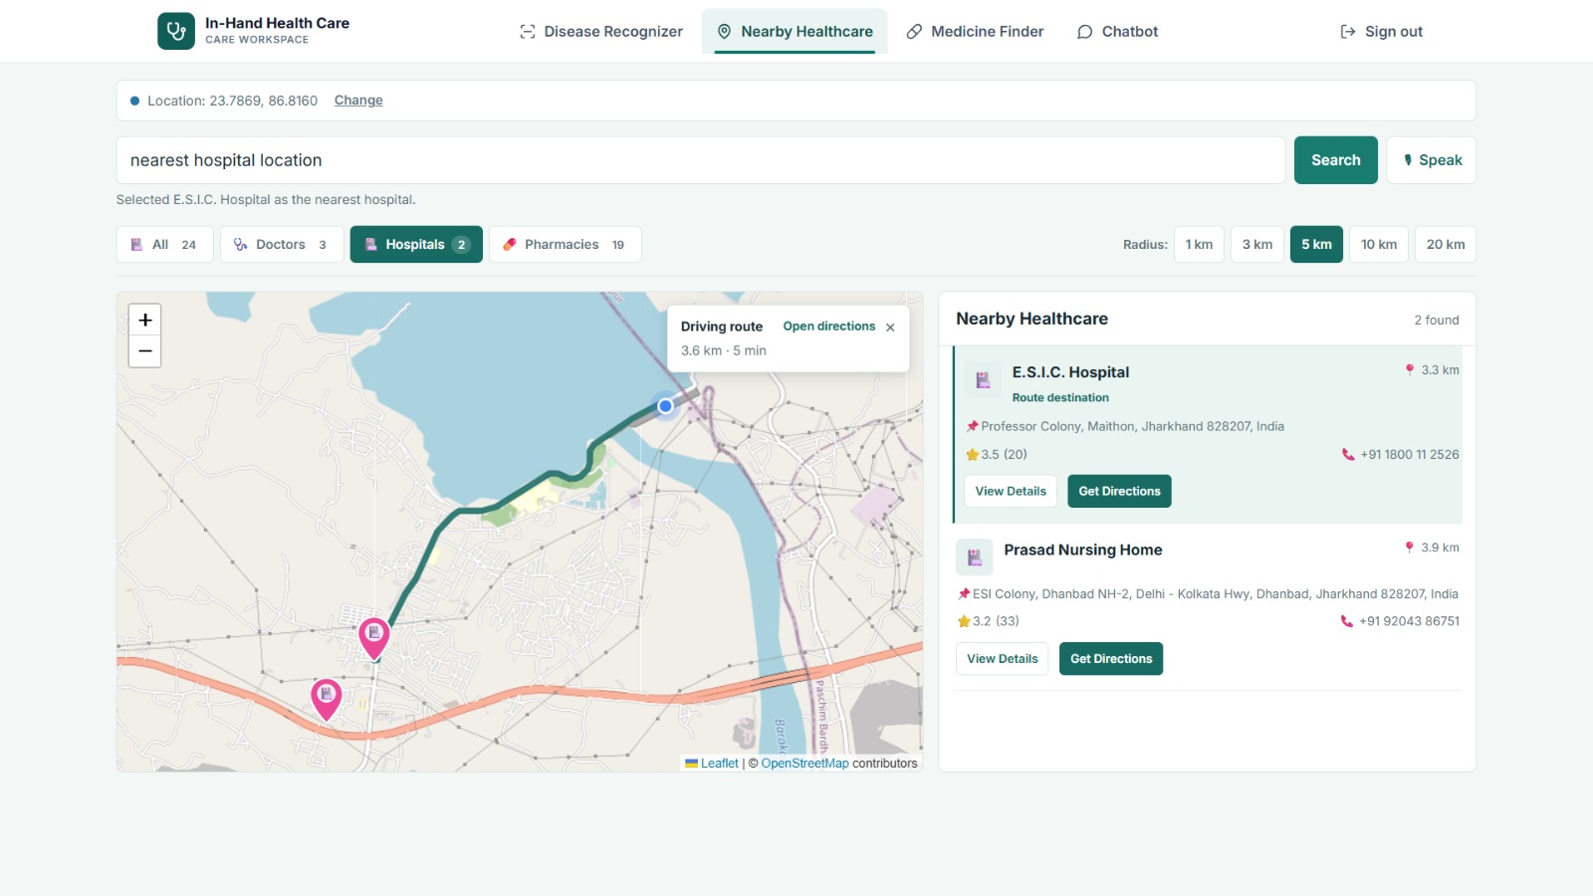Get Directions to E.S.I.C. Hospital

pyautogui.click(x=1119, y=492)
